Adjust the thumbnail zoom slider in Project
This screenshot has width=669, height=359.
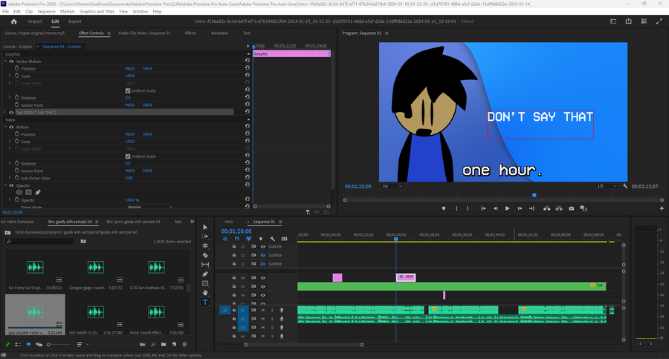point(59,344)
